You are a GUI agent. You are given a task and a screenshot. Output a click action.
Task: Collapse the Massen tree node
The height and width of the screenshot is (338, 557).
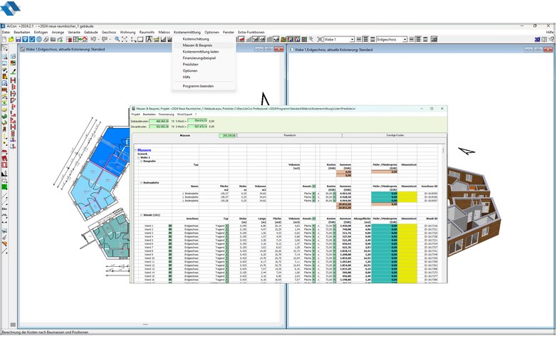click(x=135, y=150)
